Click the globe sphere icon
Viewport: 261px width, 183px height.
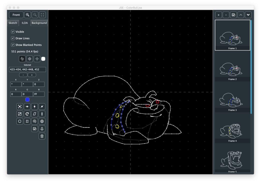42,121
